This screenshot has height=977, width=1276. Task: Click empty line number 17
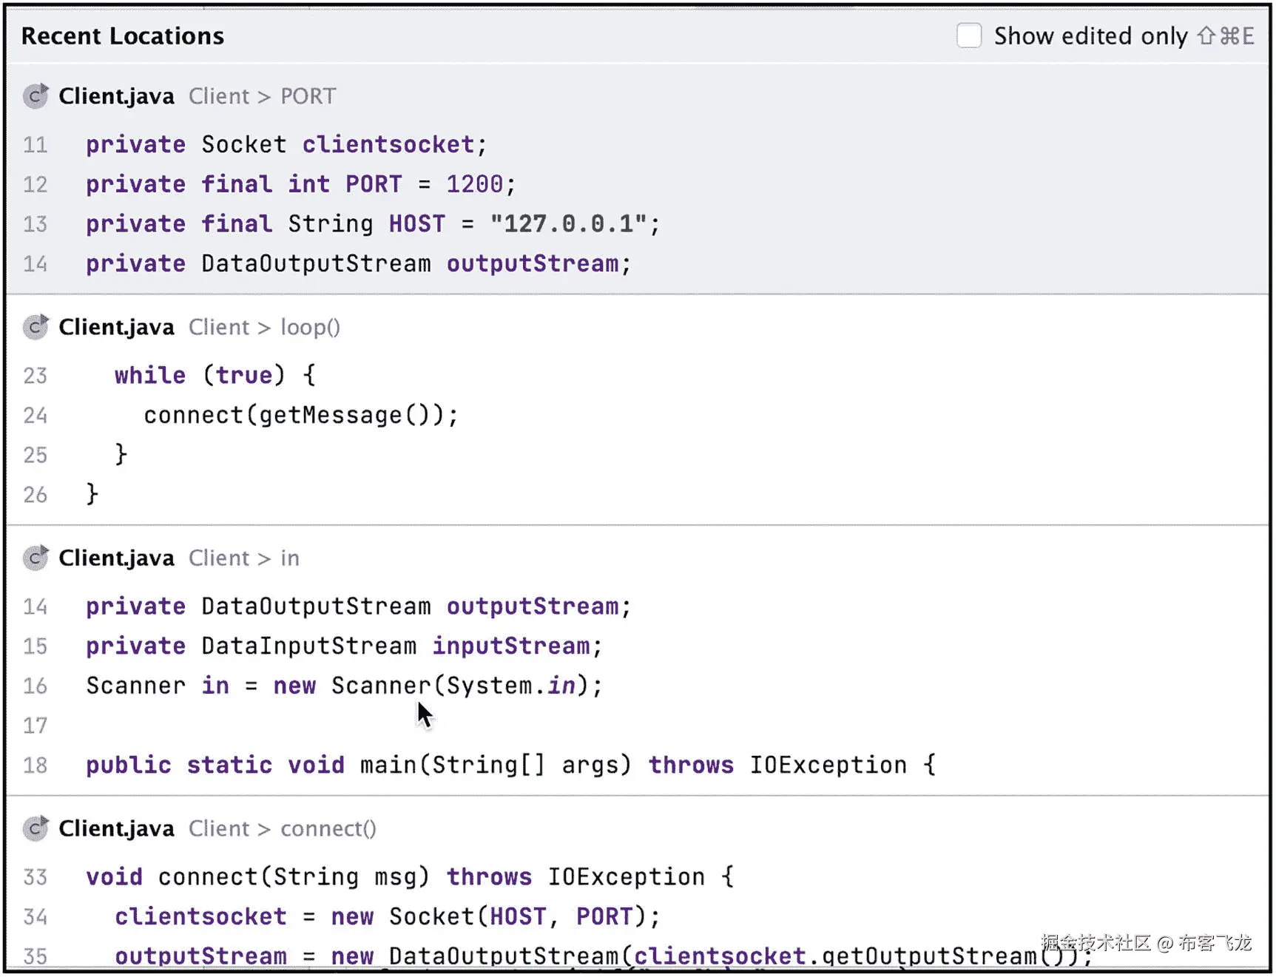click(35, 726)
